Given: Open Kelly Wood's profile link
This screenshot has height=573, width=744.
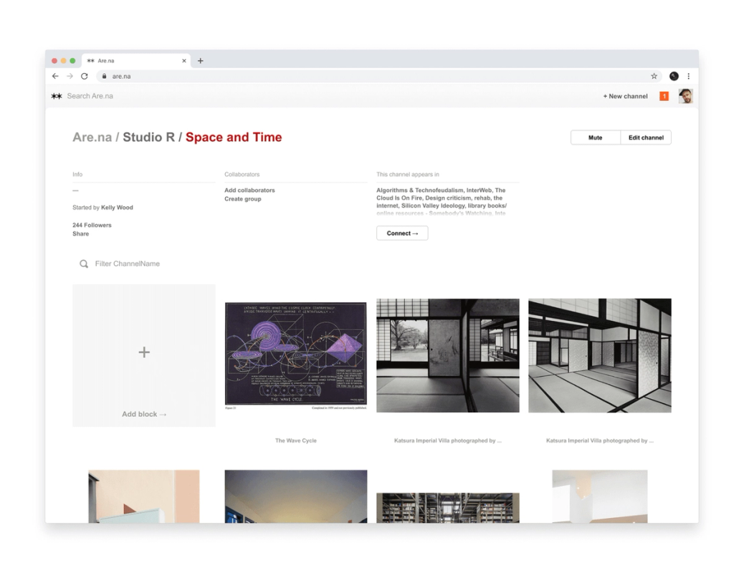Looking at the screenshot, I should (118, 207).
